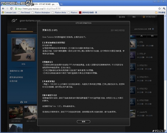Reload the page with refresh icon
Screen dimensions: 167x133
(x=11, y=9)
